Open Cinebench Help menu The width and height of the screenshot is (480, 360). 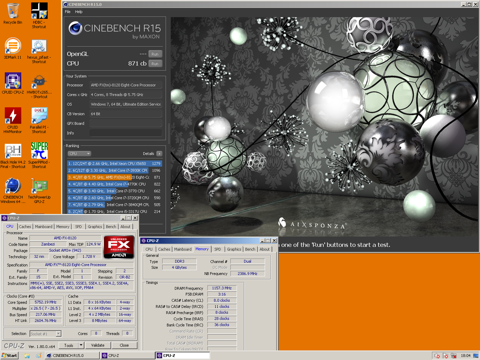click(x=79, y=12)
